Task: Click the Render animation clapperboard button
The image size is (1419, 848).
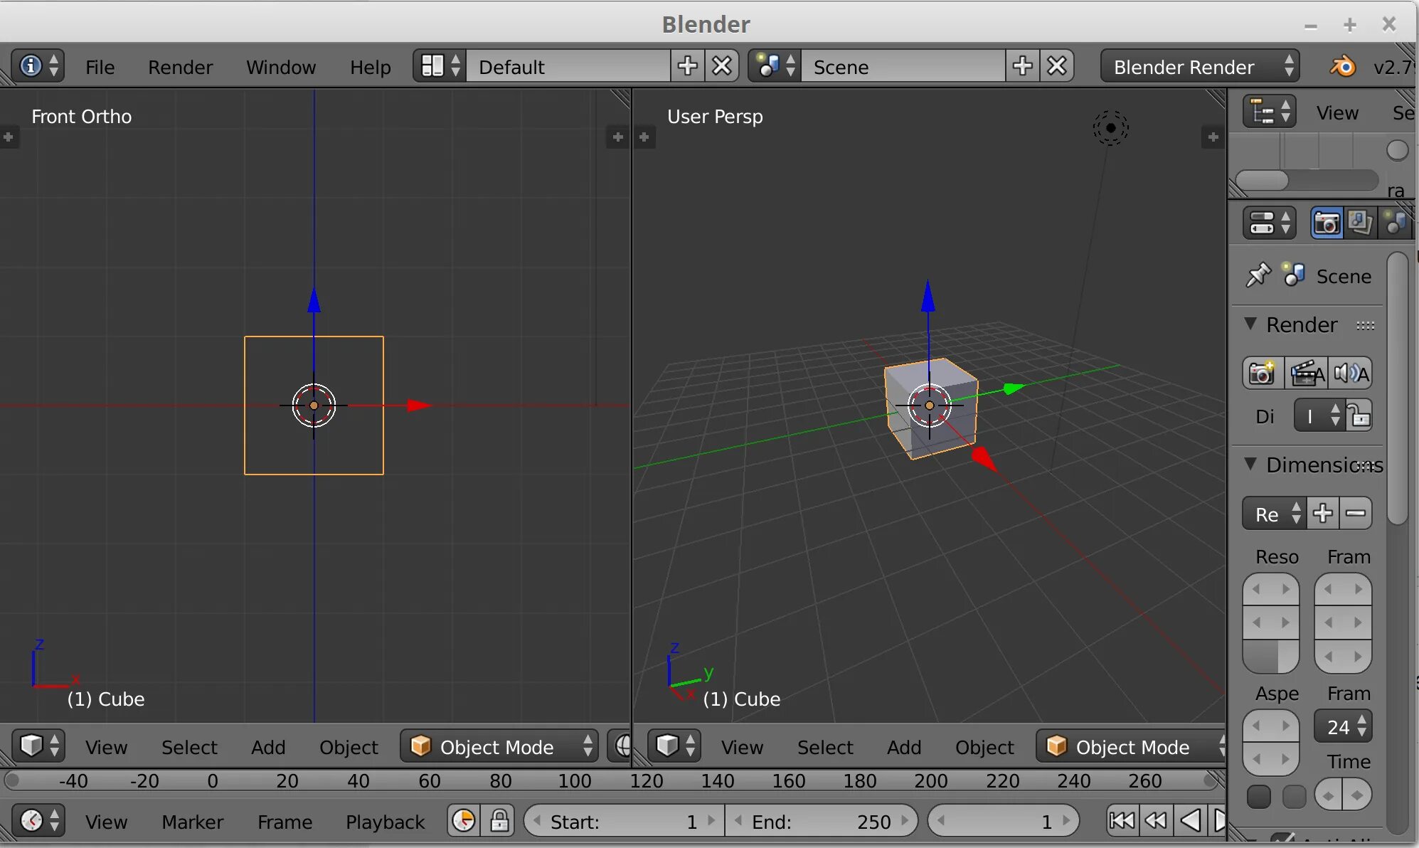Action: 1306,373
